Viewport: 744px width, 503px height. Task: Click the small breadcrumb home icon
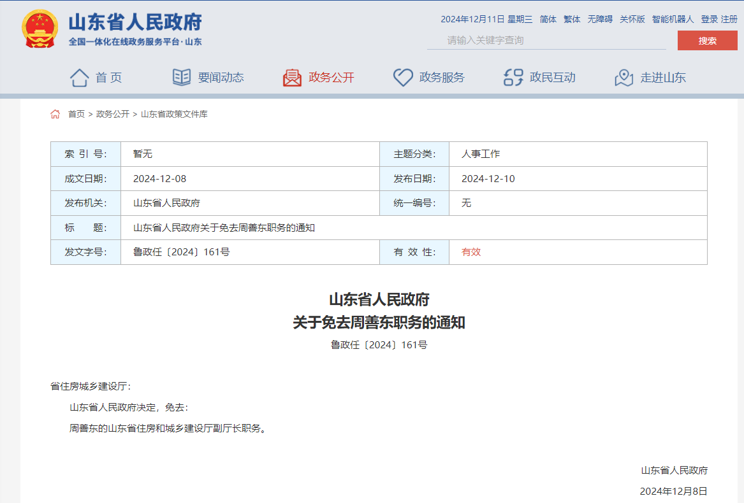click(x=55, y=114)
